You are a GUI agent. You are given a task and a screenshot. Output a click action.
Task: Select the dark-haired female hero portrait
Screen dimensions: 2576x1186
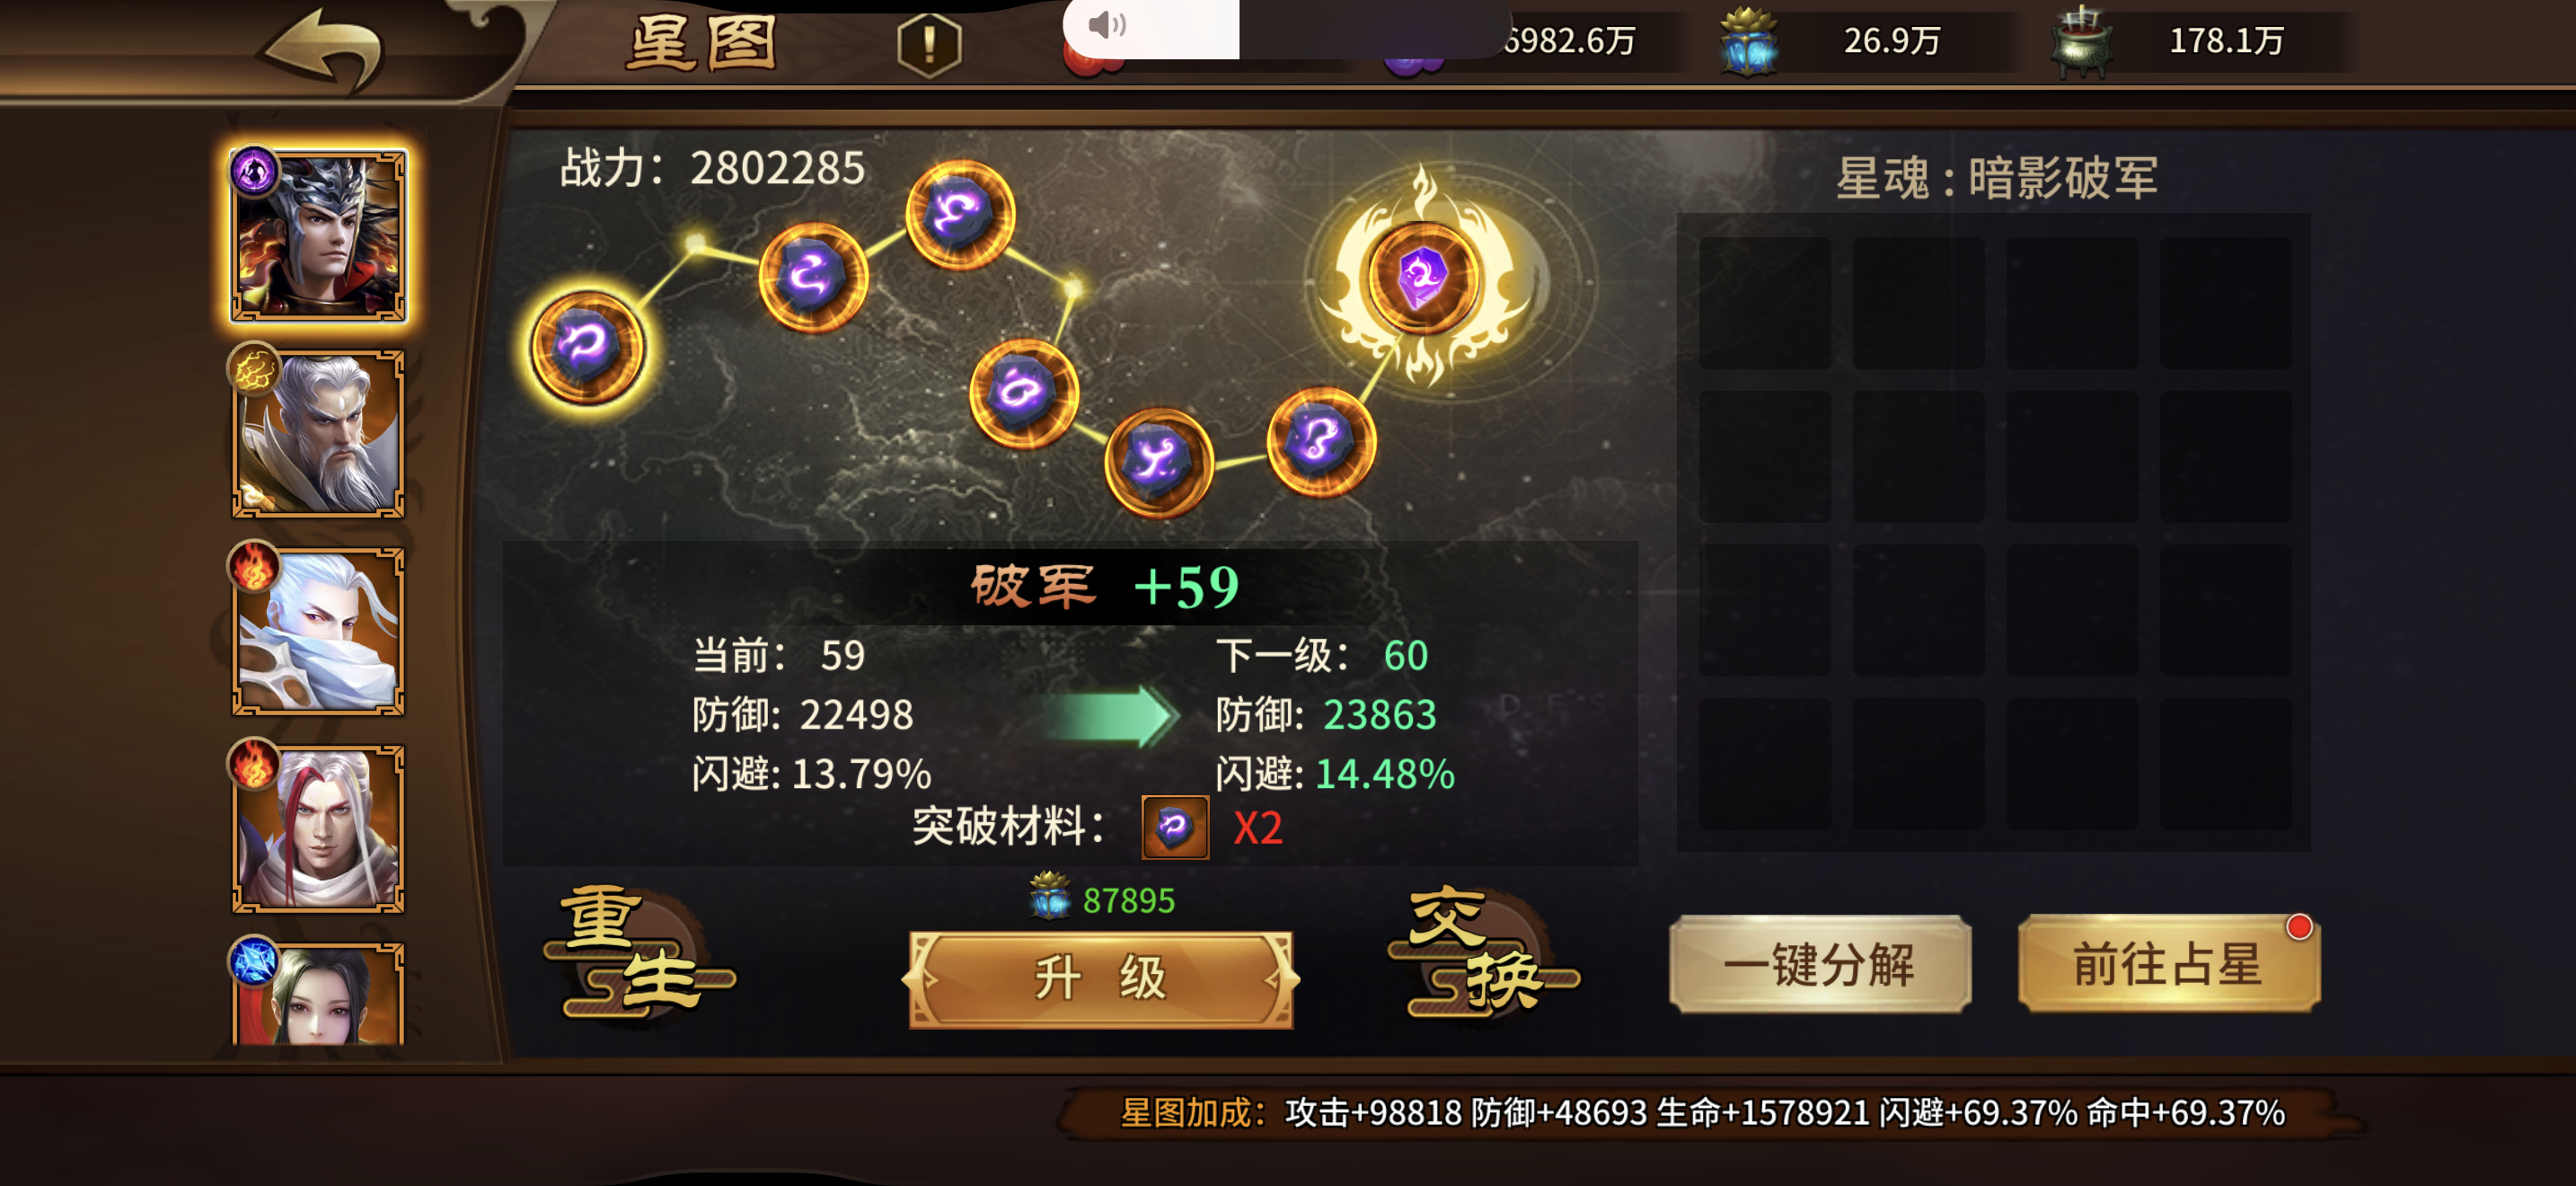(318, 994)
